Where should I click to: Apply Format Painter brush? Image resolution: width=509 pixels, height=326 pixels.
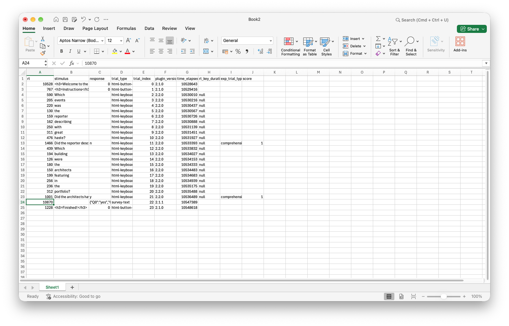[43, 53]
